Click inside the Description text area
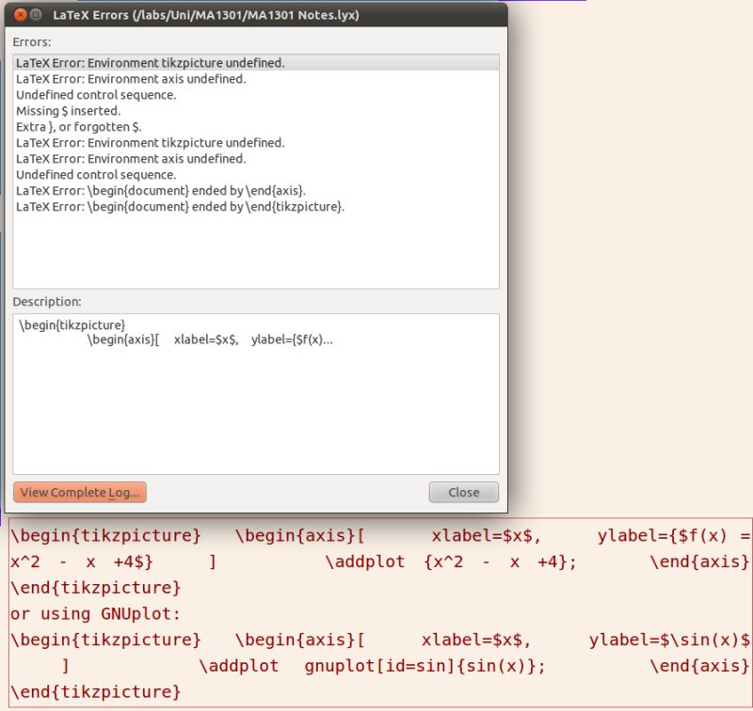Viewport: 753px width, 711px height. [254, 395]
